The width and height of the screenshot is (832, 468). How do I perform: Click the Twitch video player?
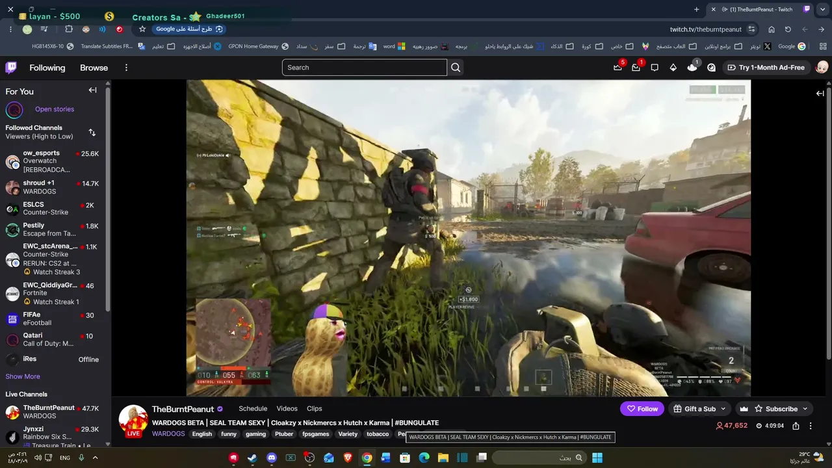(469, 238)
